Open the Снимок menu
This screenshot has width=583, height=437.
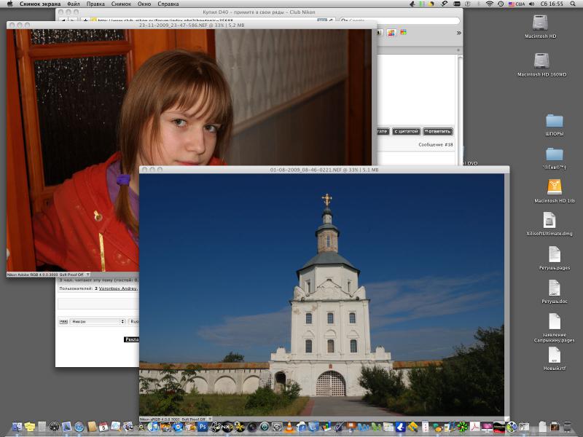(121, 4)
